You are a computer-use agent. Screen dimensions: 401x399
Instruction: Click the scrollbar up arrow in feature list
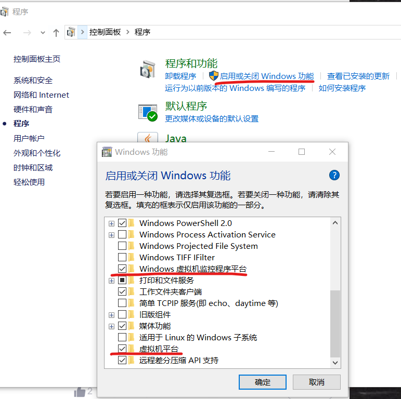(x=335, y=223)
